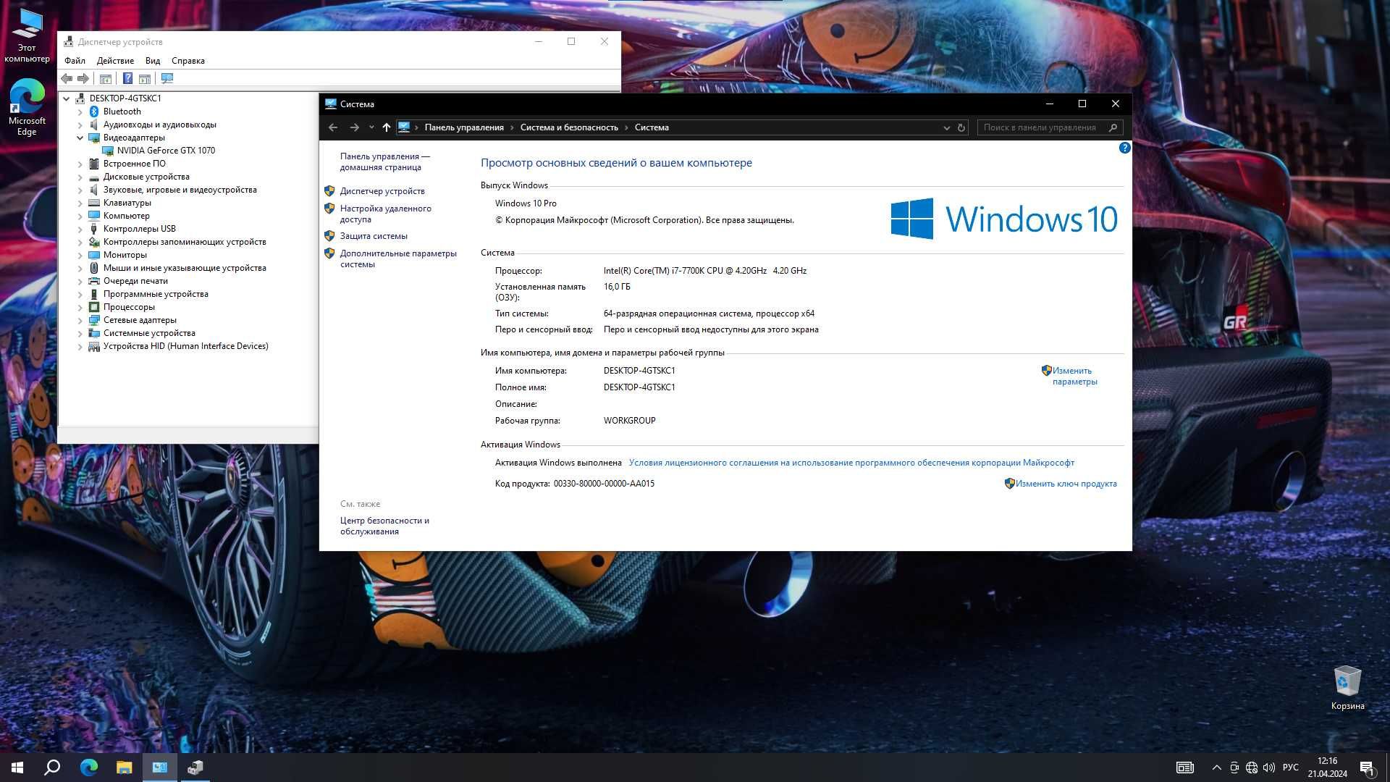
Task: Select NVIDIA GeForce GTX 1070 device
Action: tap(166, 151)
